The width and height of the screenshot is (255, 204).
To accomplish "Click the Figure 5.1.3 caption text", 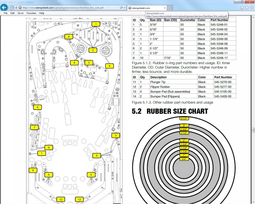I will [x=172, y=103].
